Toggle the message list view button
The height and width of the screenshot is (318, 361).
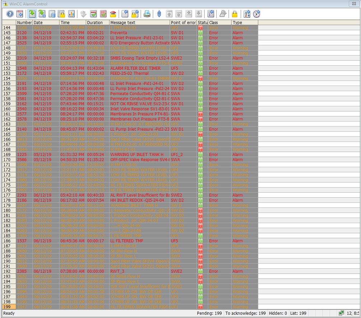point(32,14)
